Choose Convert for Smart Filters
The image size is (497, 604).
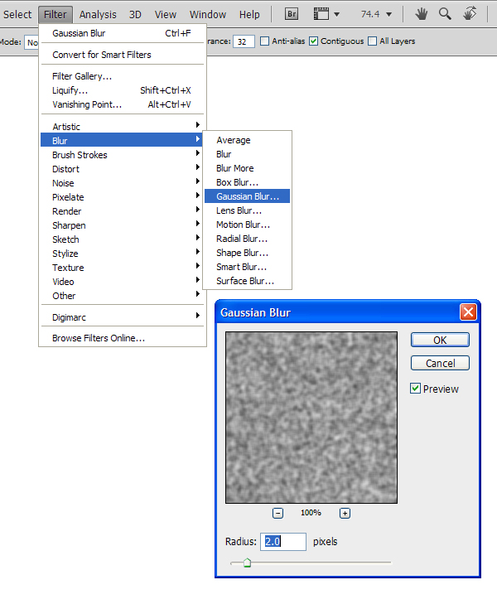123,55
